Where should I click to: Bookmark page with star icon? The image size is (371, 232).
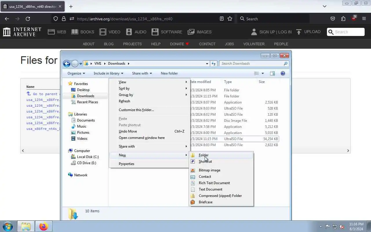[x=230, y=19]
